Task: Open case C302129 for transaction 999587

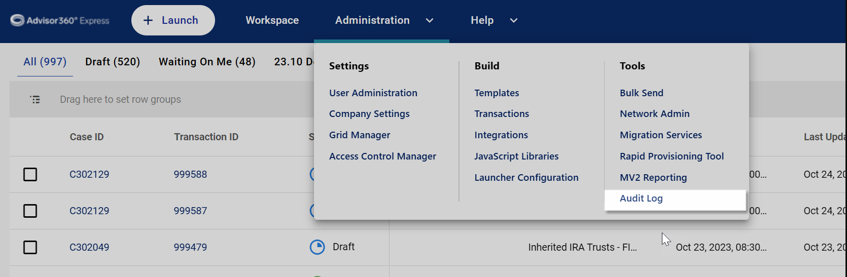Action: pyautogui.click(x=89, y=211)
